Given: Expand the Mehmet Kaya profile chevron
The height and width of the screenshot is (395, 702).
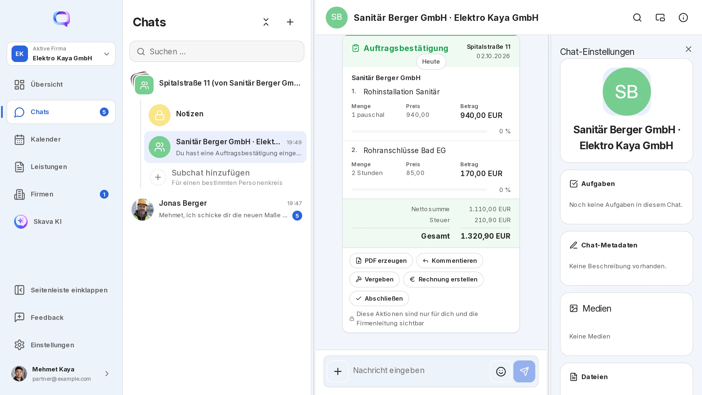Looking at the screenshot, I should [107, 374].
